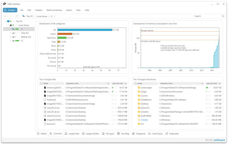The height and width of the screenshot is (144, 228).
Task: Switch to the Duplicates tab
Action: 172,134
